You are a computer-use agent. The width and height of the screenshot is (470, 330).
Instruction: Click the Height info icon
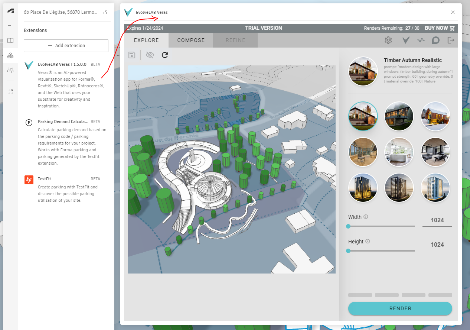pyautogui.click(x=368, y=241)
